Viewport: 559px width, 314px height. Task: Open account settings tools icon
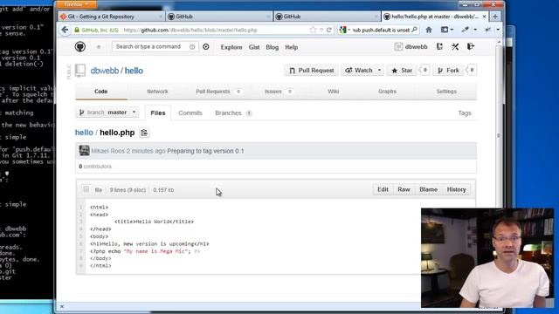click(455, 46)
